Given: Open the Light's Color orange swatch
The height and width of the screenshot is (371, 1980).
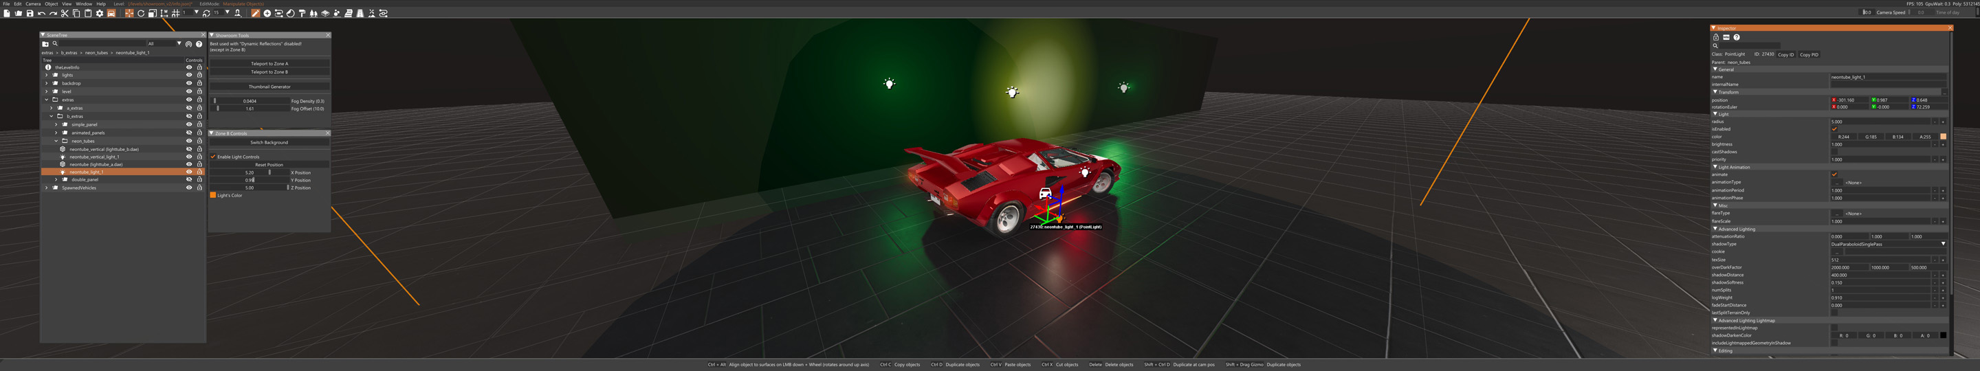Looking at the screenshot, I should 214,195.
